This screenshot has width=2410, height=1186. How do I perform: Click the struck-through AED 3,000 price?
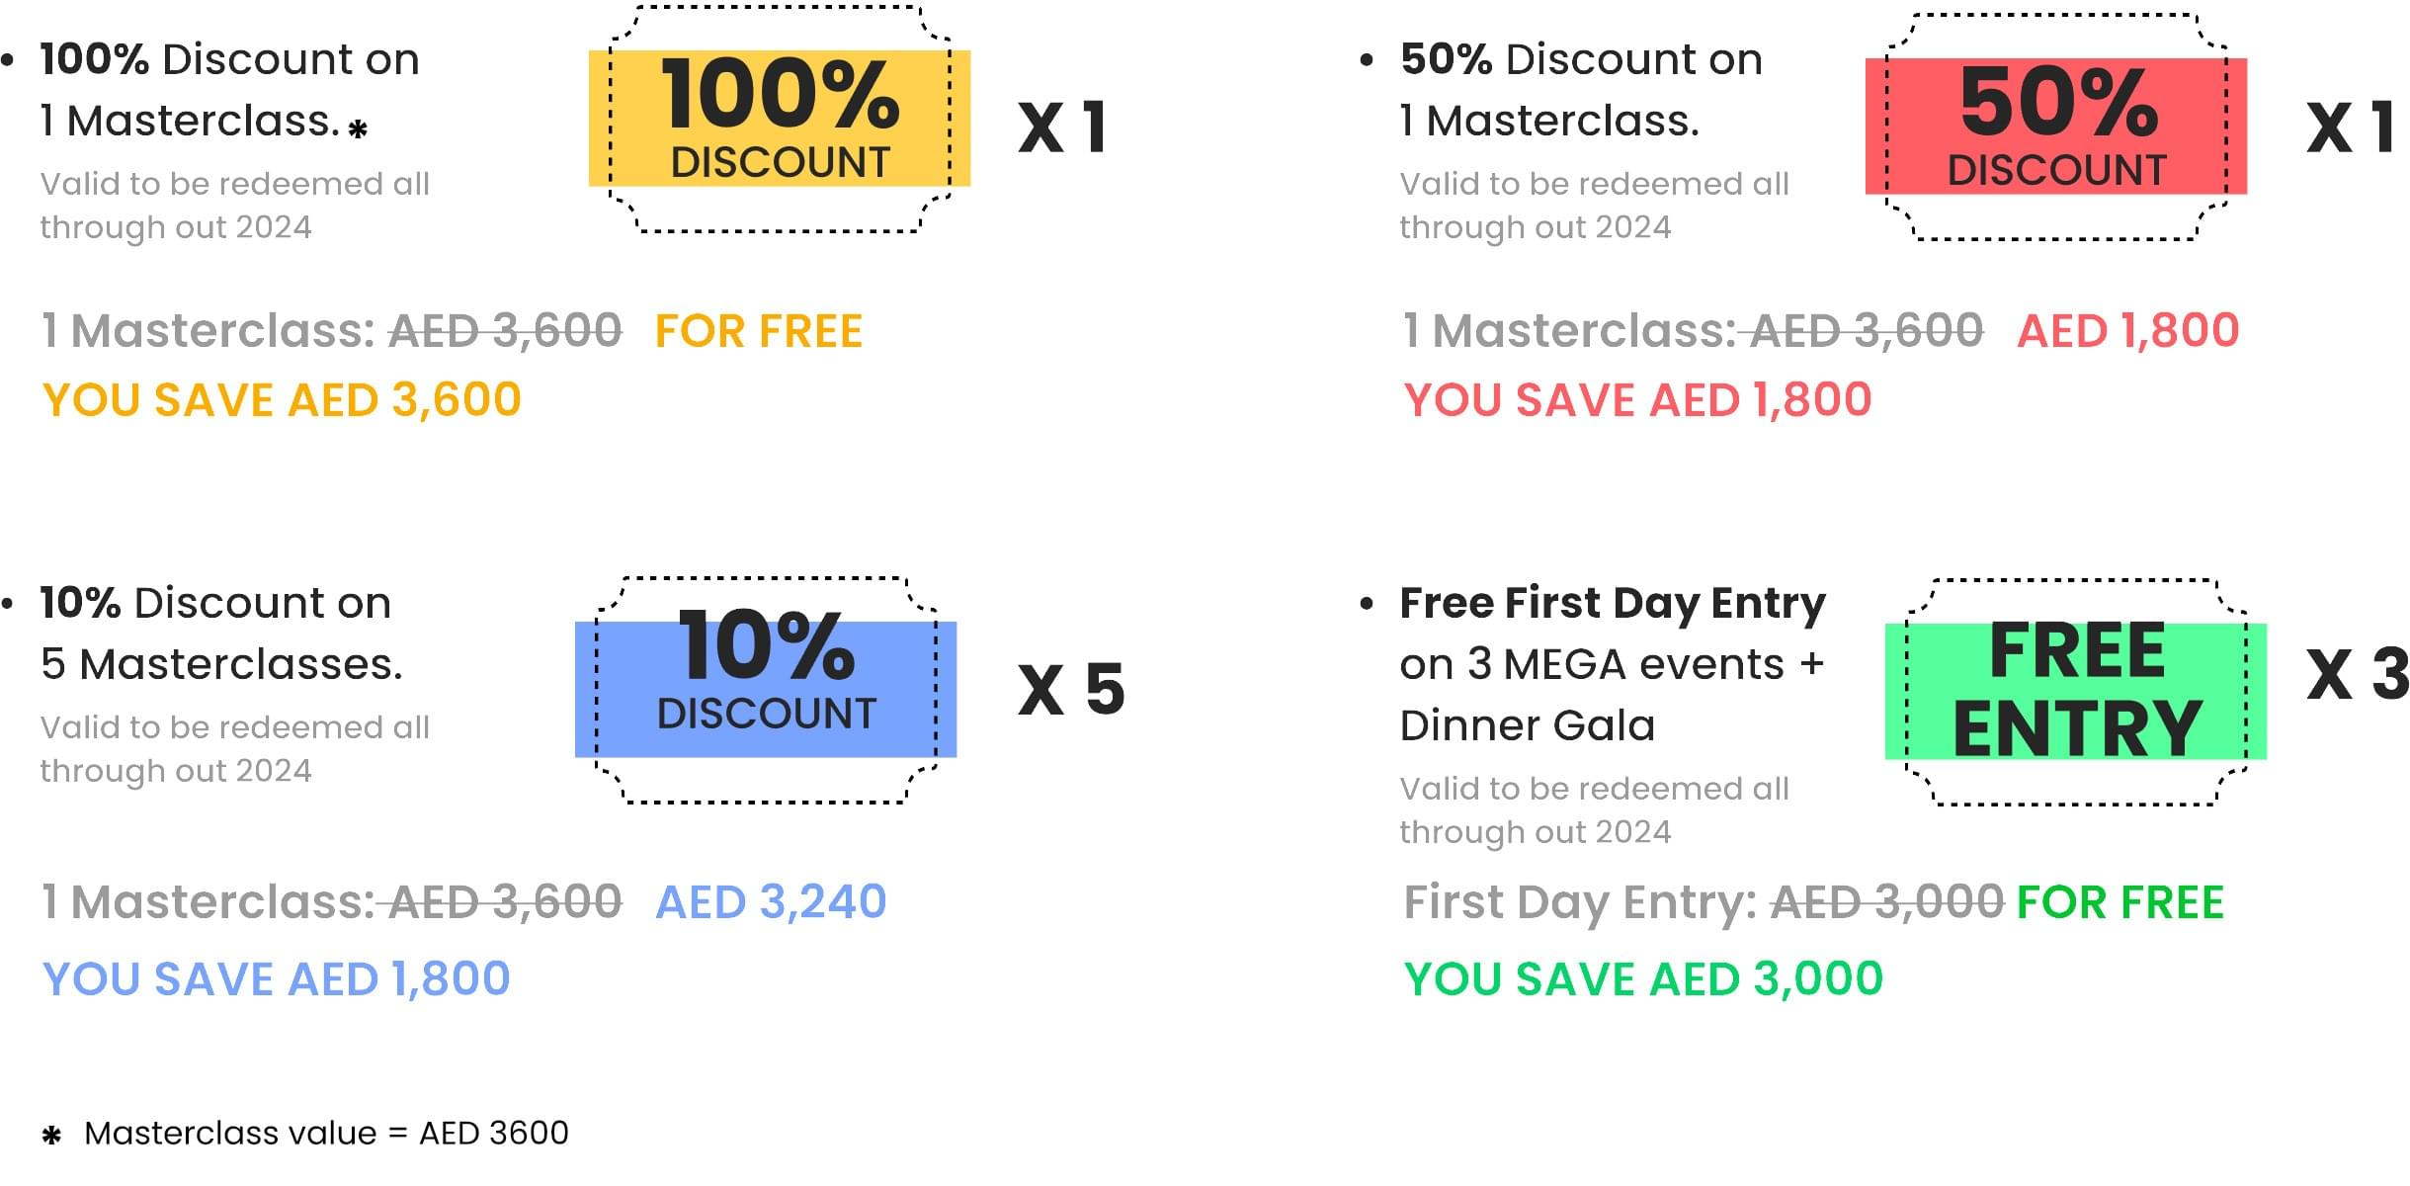[1886, 902]
